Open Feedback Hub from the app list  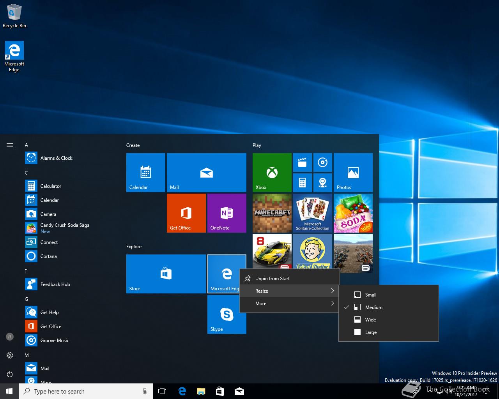pyautogui.click(x=70, y=284)
